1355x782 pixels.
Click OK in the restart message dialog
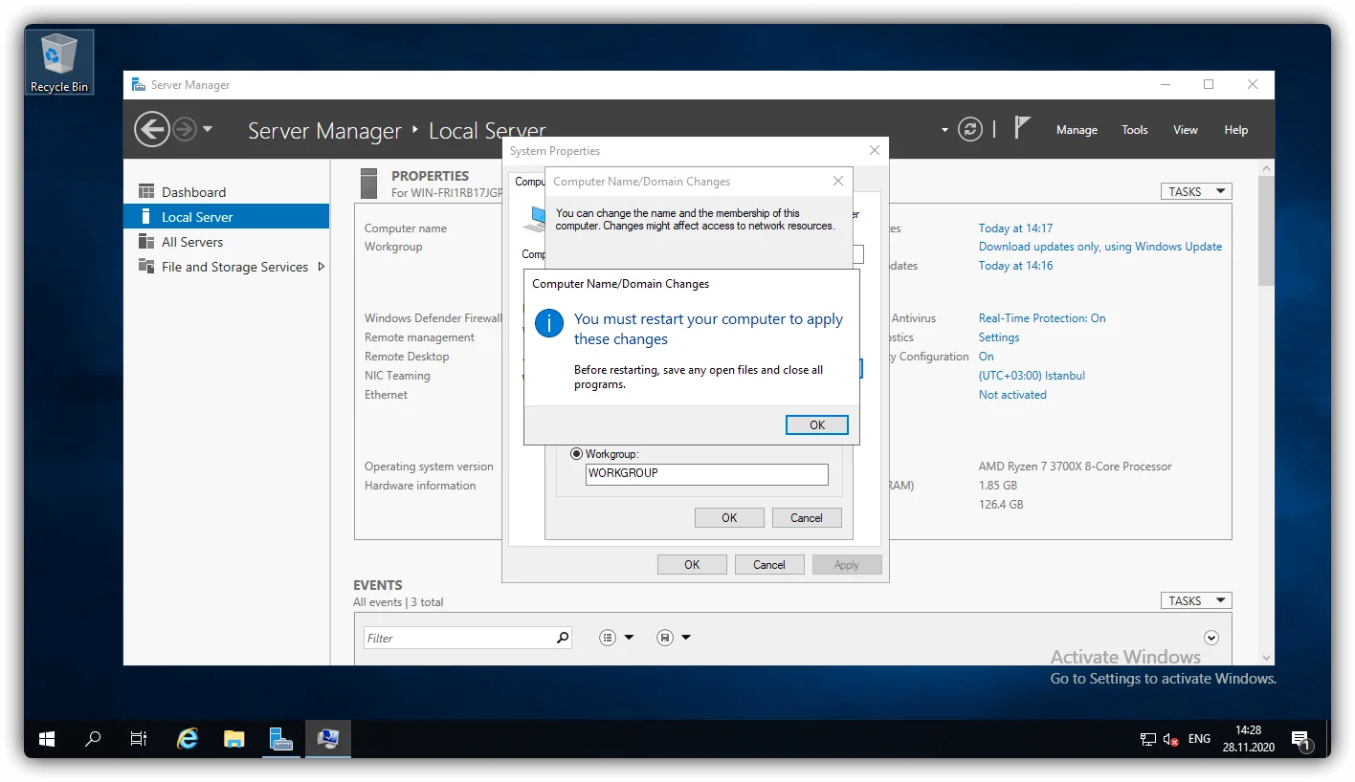pyautogui.click(x=816, y=425)
